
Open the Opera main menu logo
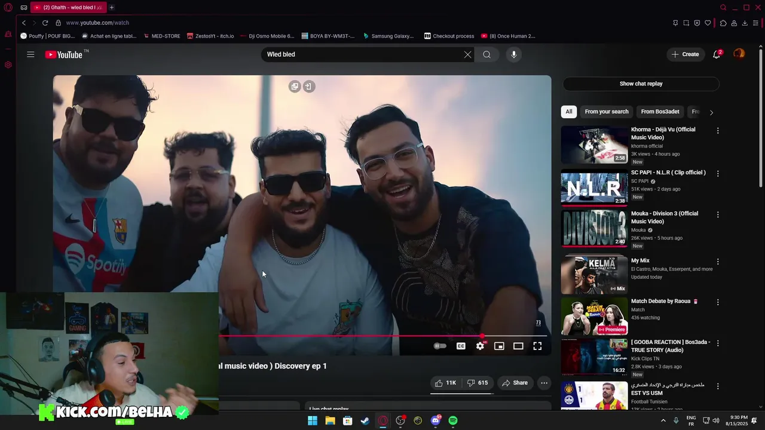8,7
